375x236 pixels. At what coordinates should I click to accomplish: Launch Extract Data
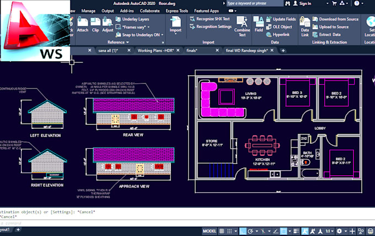coord(326,34)
